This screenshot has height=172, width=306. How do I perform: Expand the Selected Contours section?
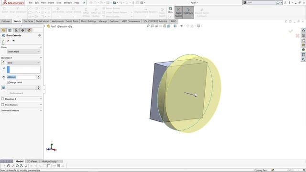click(41, 110)
